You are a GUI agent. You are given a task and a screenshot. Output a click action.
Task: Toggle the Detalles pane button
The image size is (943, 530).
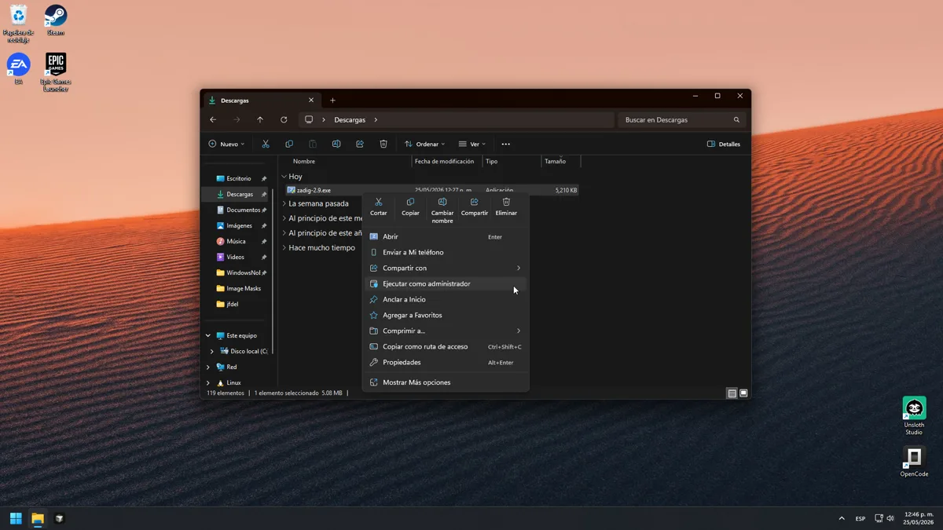pyautogui.click(x=724, y=144)
